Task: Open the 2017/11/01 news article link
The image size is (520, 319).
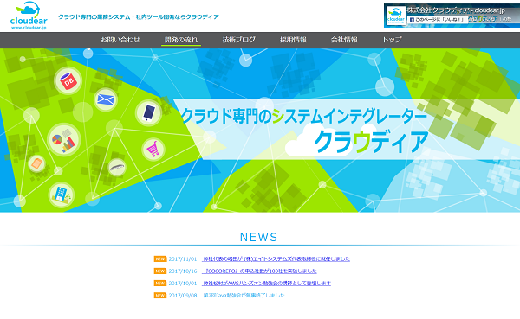Action: pyautogui.click(x=276, y=258)
